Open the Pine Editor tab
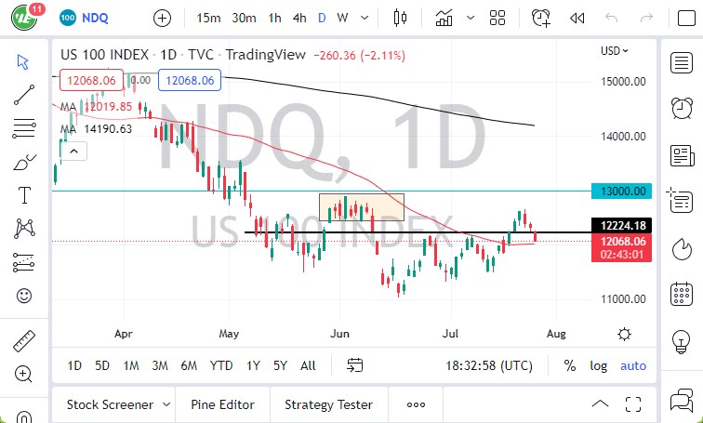 222,404
